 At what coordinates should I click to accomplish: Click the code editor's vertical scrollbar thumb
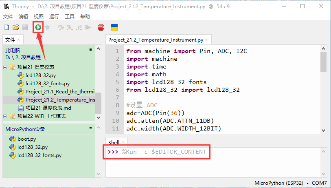pos(323,61)
